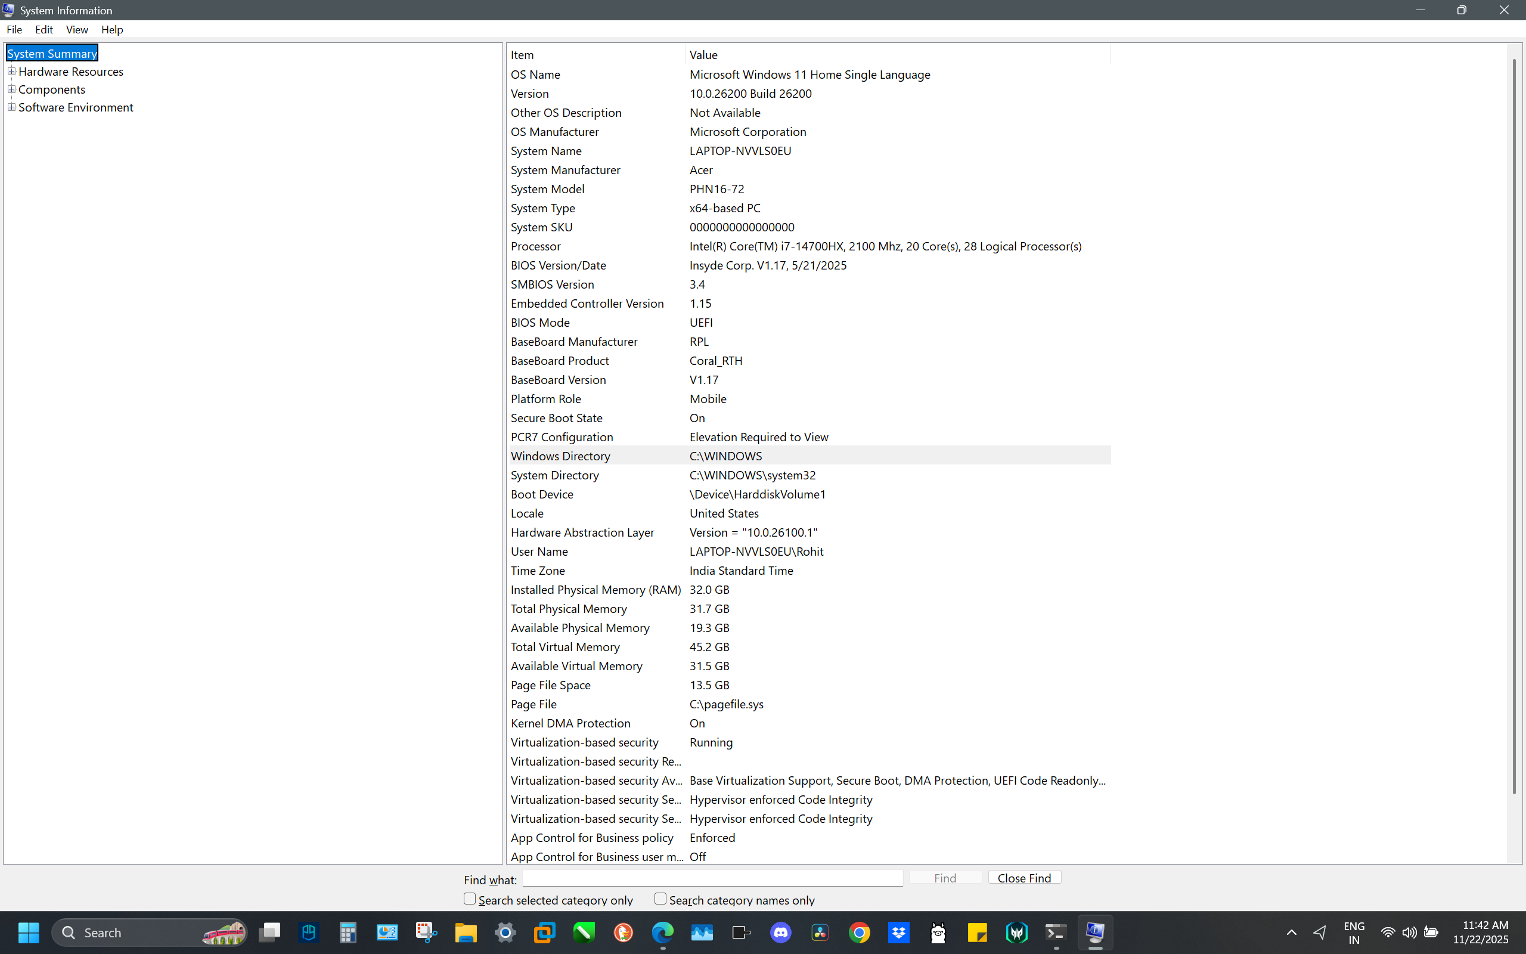Expand the Components tree node
This screenshot has width=1526, height=954.
[11, 89]
